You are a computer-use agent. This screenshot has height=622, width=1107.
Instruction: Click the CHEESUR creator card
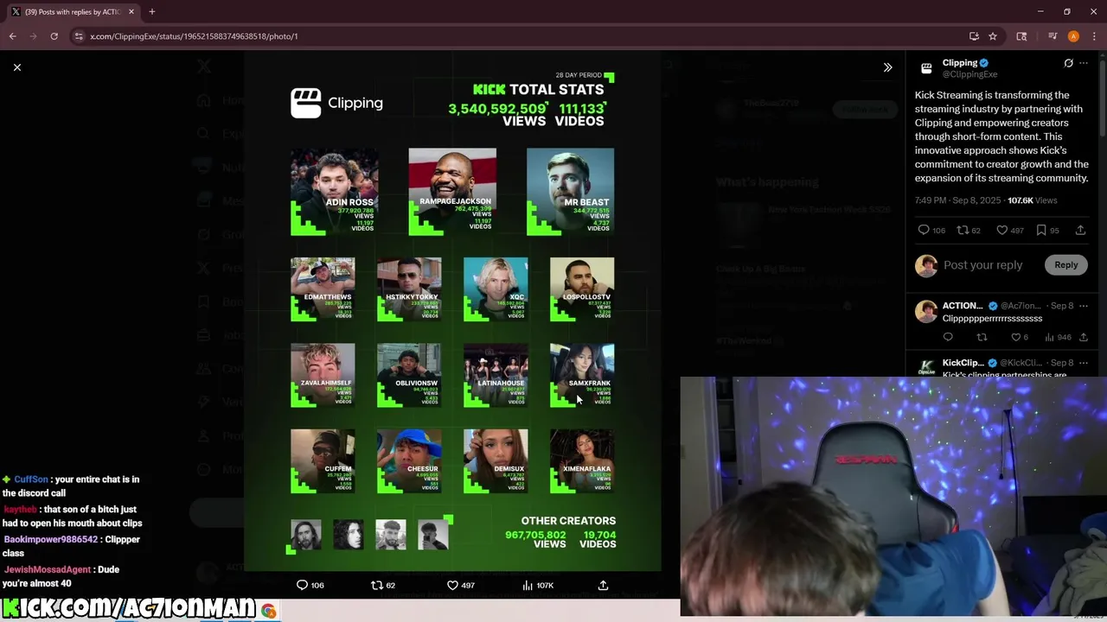click(409, 461)
